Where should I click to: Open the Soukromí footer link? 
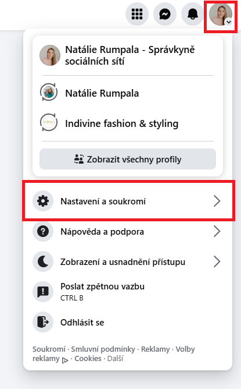click(x=49, y=349)
